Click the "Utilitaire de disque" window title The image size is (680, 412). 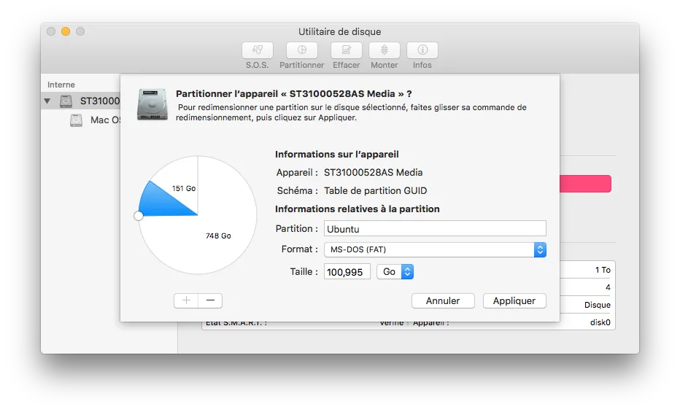pos(339,31)
